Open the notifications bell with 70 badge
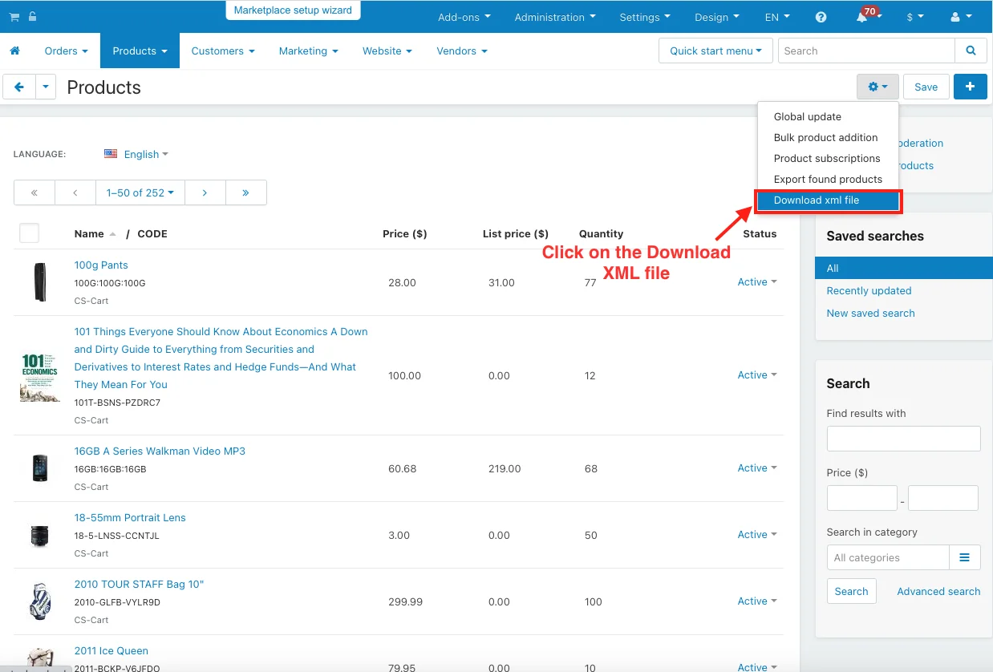 pyautogui.click(x=863, y=17)
